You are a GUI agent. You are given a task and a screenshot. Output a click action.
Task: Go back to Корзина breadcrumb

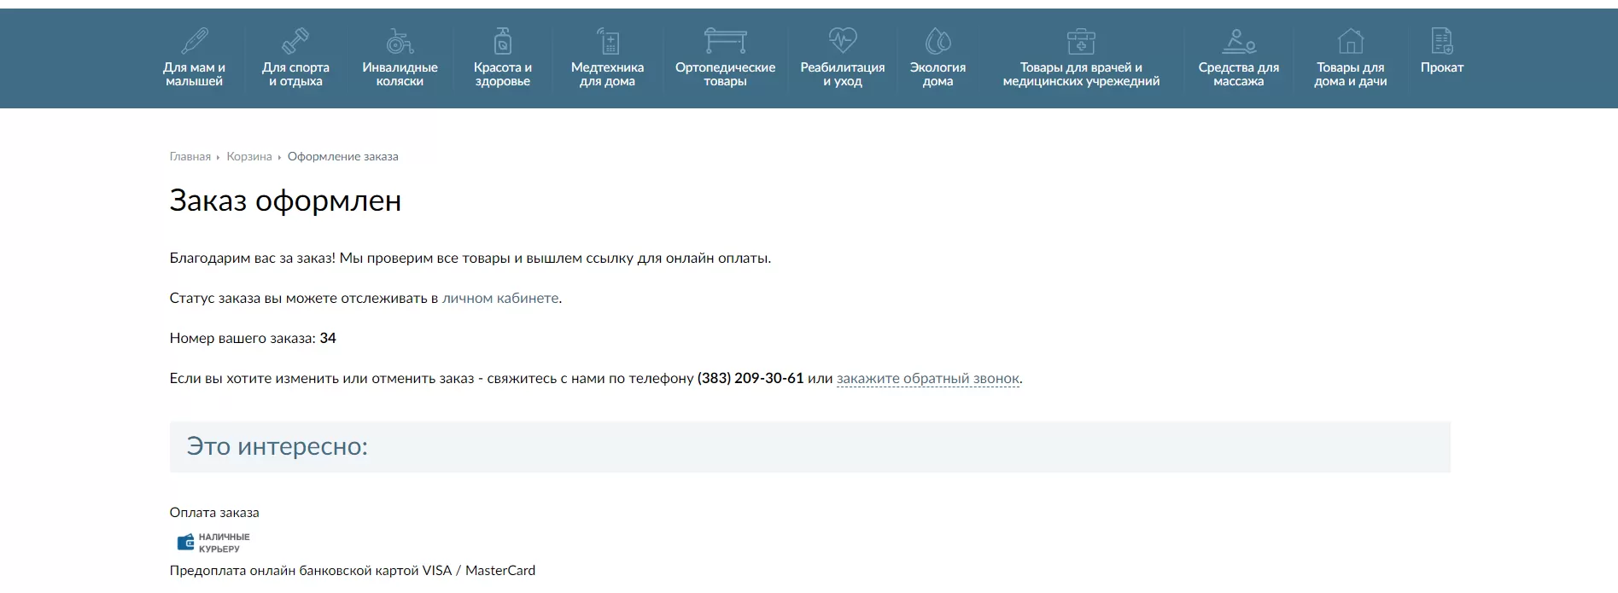point(248,157)
